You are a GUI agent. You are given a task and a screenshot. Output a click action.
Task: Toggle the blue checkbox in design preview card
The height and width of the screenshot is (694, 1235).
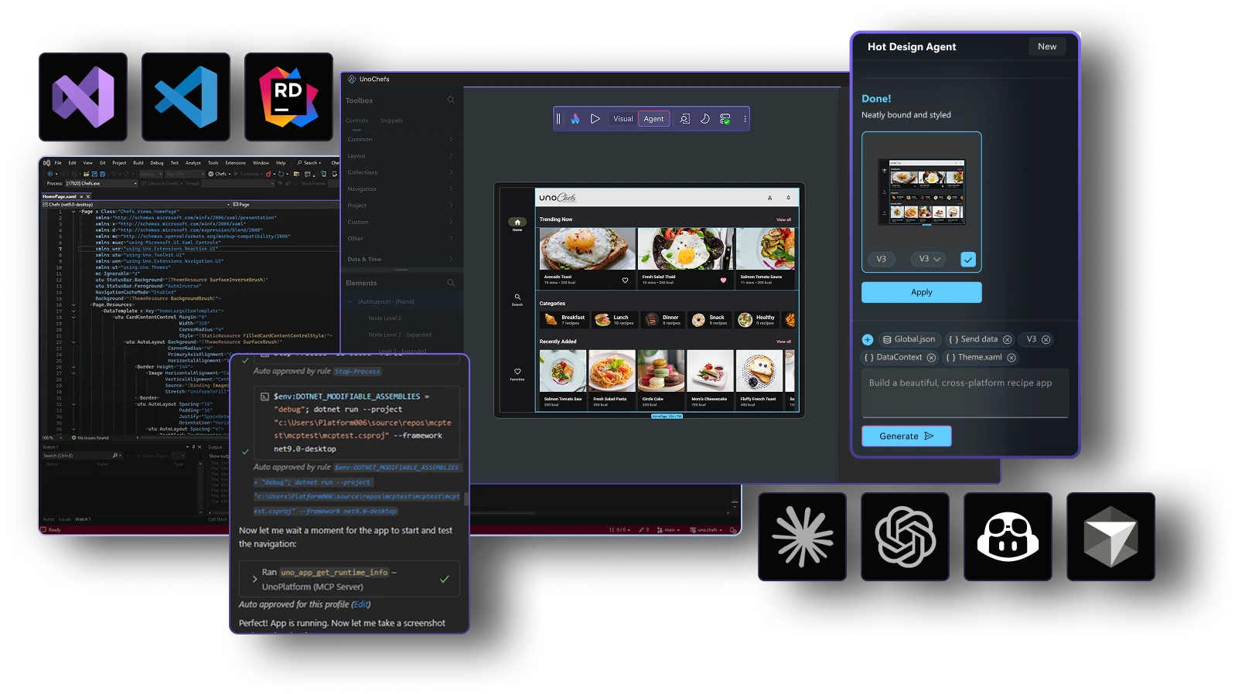(x=968, y=260)
